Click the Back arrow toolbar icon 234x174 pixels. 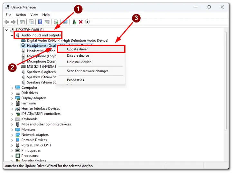[7, 22]
